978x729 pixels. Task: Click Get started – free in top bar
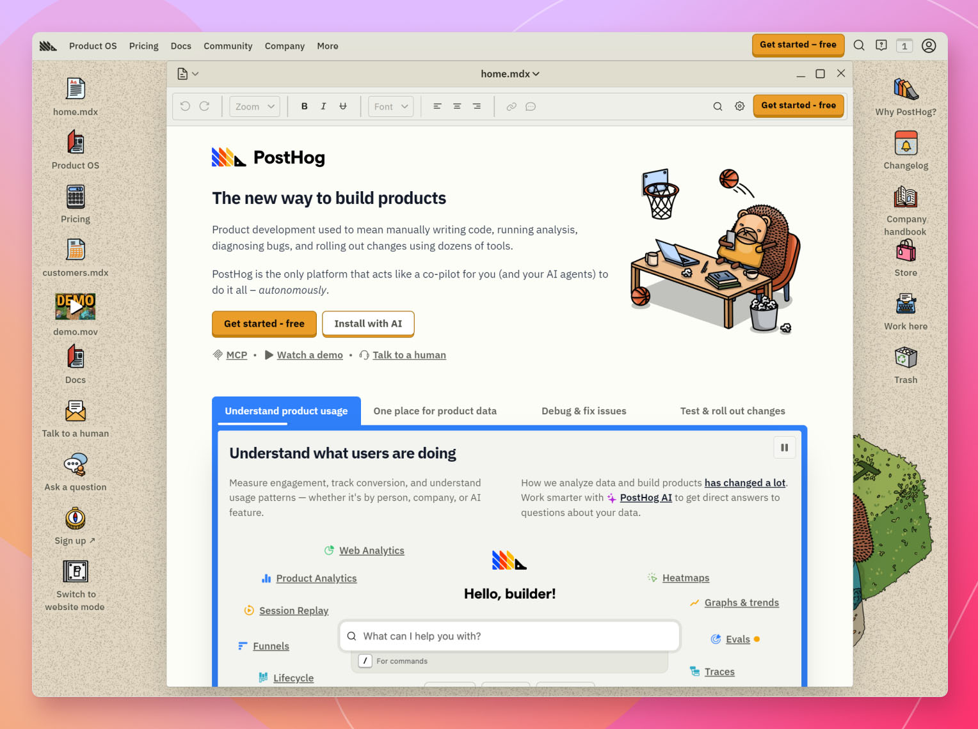tap(798, 45)
